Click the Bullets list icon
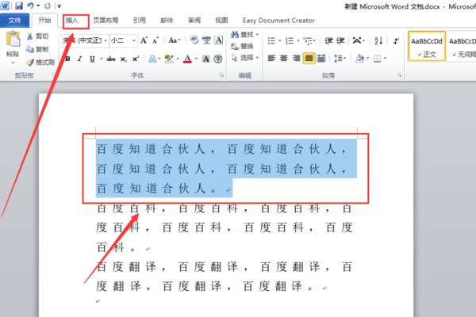Viewport: 476px width, 317px height. [x=271, y=40]
